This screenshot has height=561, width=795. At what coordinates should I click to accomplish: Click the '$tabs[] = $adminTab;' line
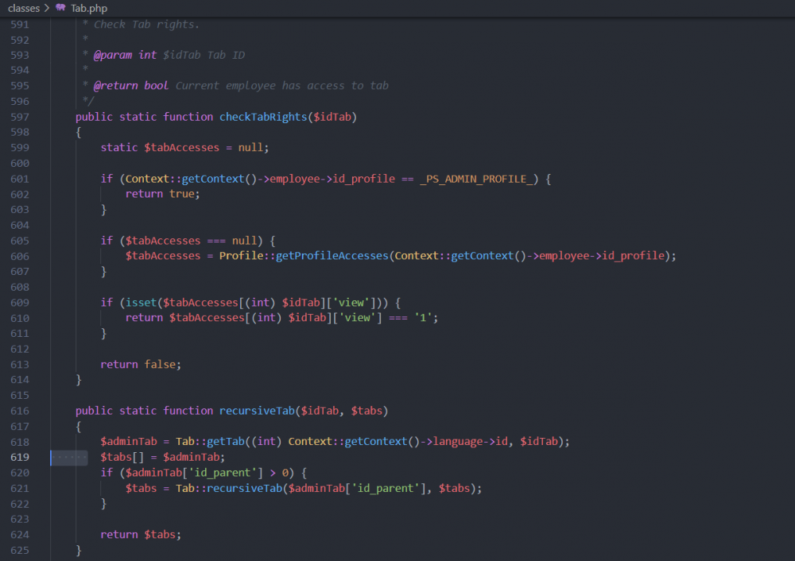click(x=163, y=457)
